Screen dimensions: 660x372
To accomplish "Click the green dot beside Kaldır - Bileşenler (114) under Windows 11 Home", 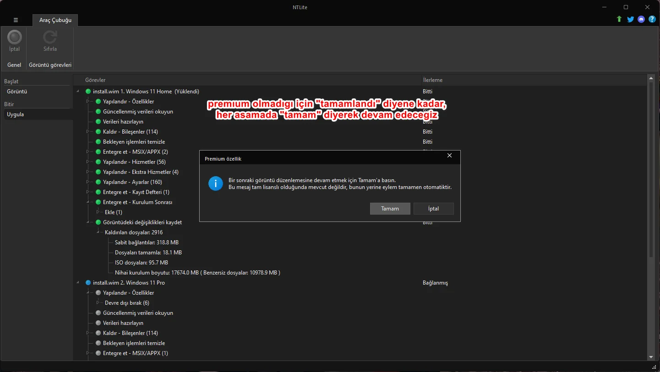I will (98, 132).
